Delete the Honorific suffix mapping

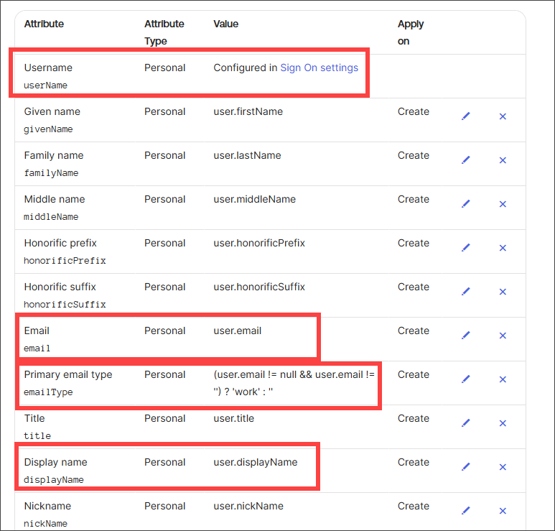pos(503,292)
